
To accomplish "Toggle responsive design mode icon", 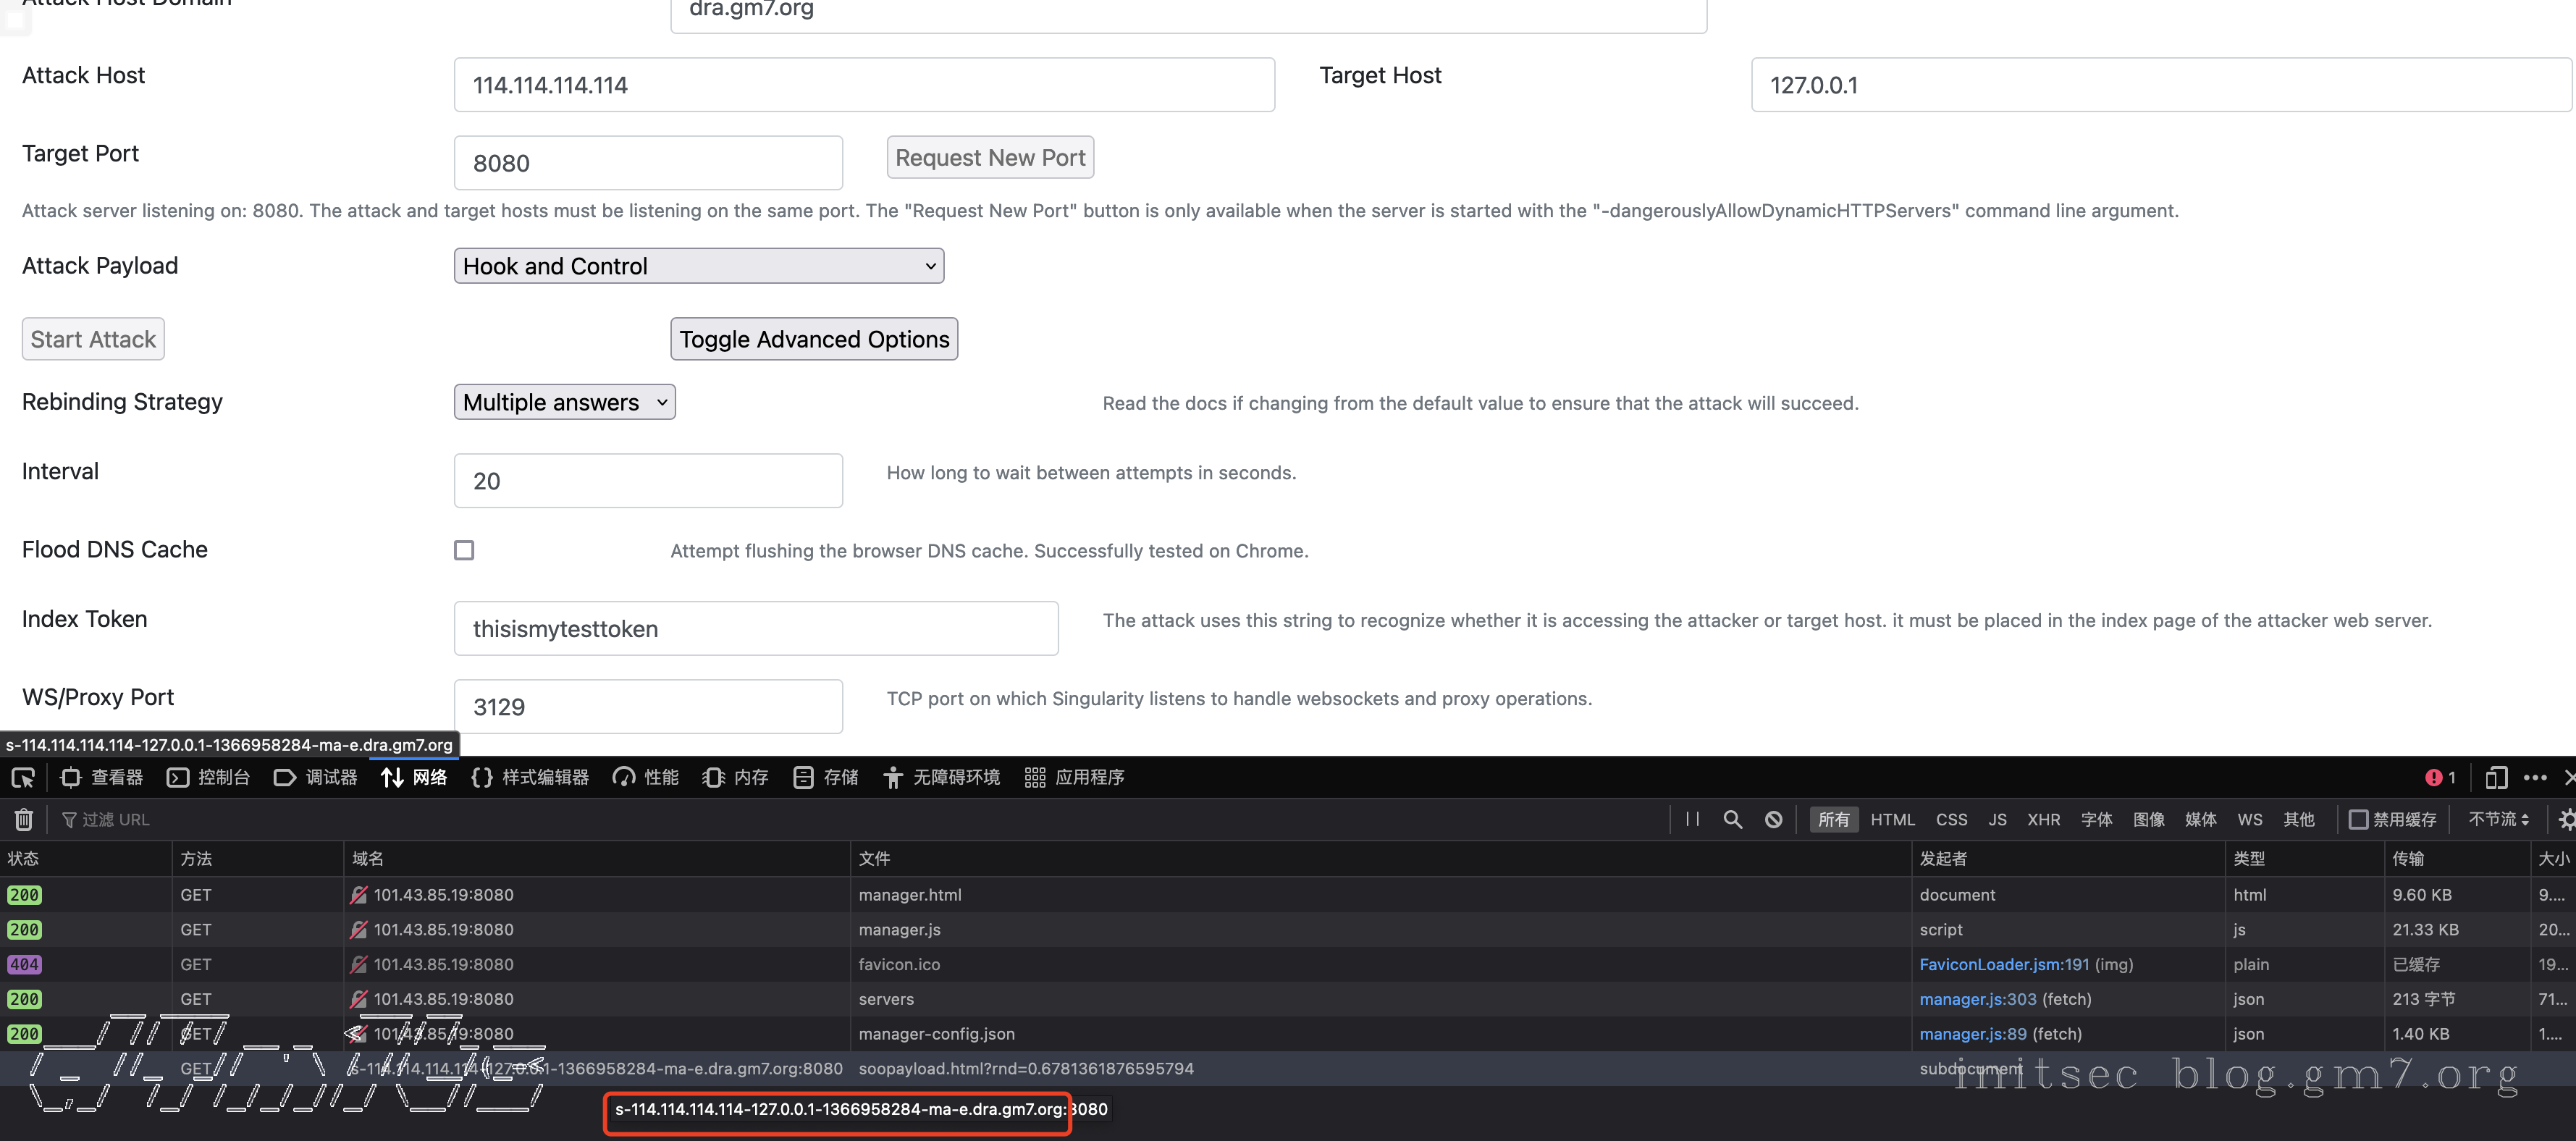I will (2496, 778).
